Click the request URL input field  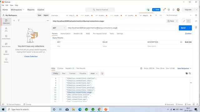(x=122, y=28)
